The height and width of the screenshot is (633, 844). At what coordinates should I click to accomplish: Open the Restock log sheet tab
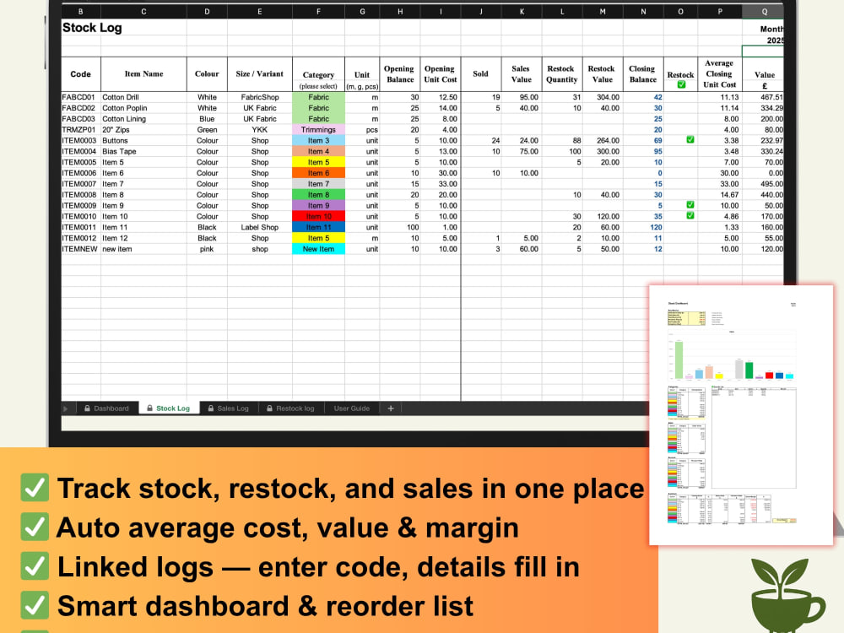[x=290, y=408]
